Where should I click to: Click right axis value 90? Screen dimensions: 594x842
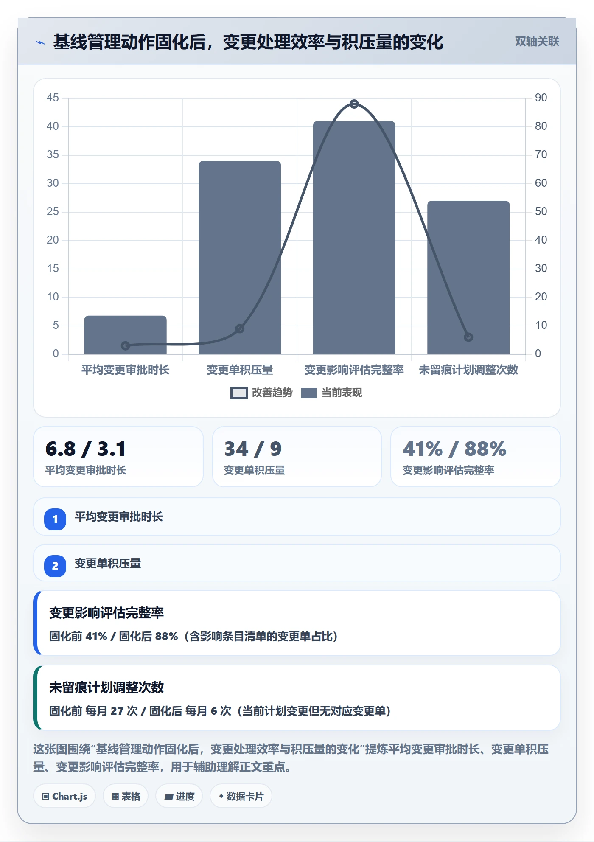pyautogui.click(x=541, y=98)
